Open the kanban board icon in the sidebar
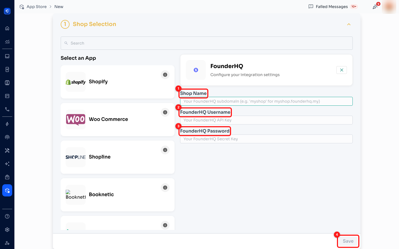Viewport: 399px width, 249px height. coord(7,96)
